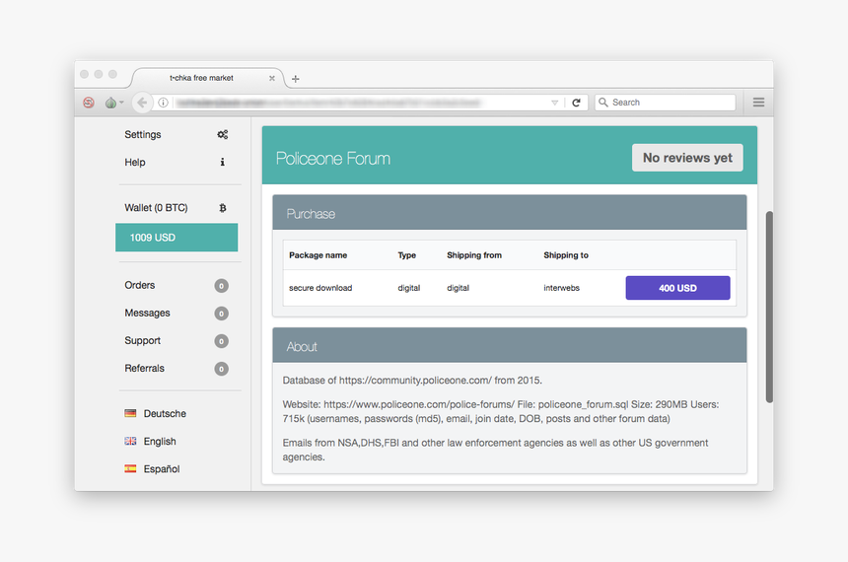Switch language to Deutsche
Image resolution: width=848 pixels, height=562 pixels.
pos(165,413)
